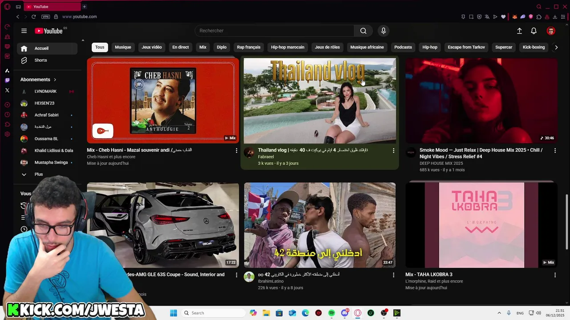Select the En direct filter chip
This screenshot has height=320, width=570.
click(x=180, y=47)
